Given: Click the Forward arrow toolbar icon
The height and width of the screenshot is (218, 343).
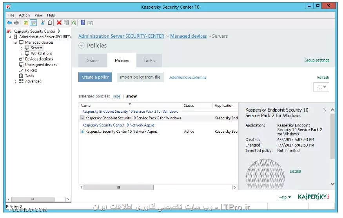Looking at the screenshot, I should coord(16,23).
